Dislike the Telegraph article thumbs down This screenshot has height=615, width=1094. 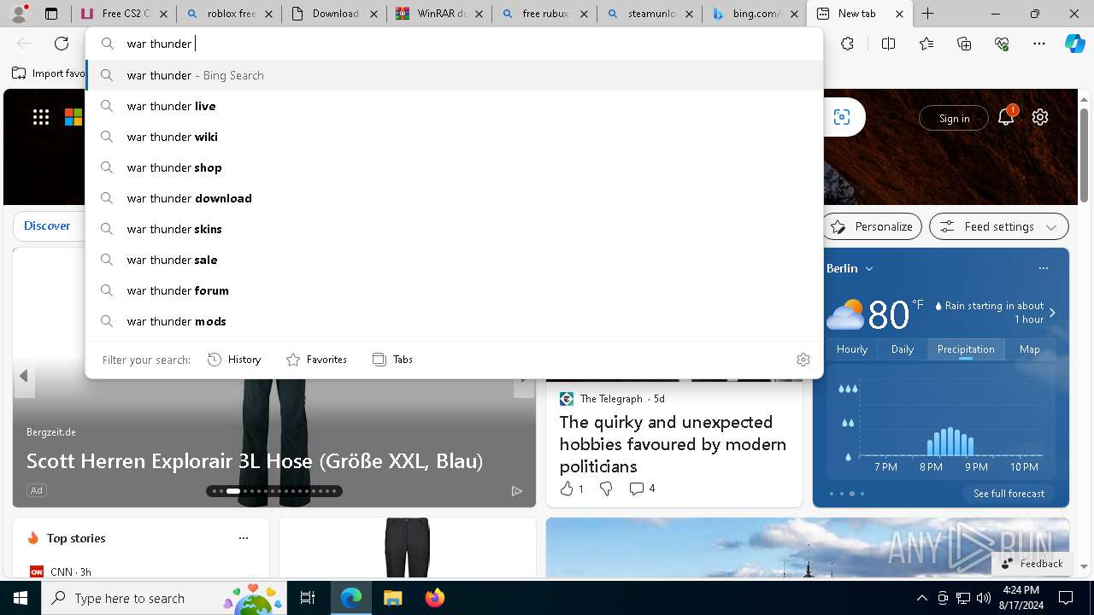(x=606, y=489)
